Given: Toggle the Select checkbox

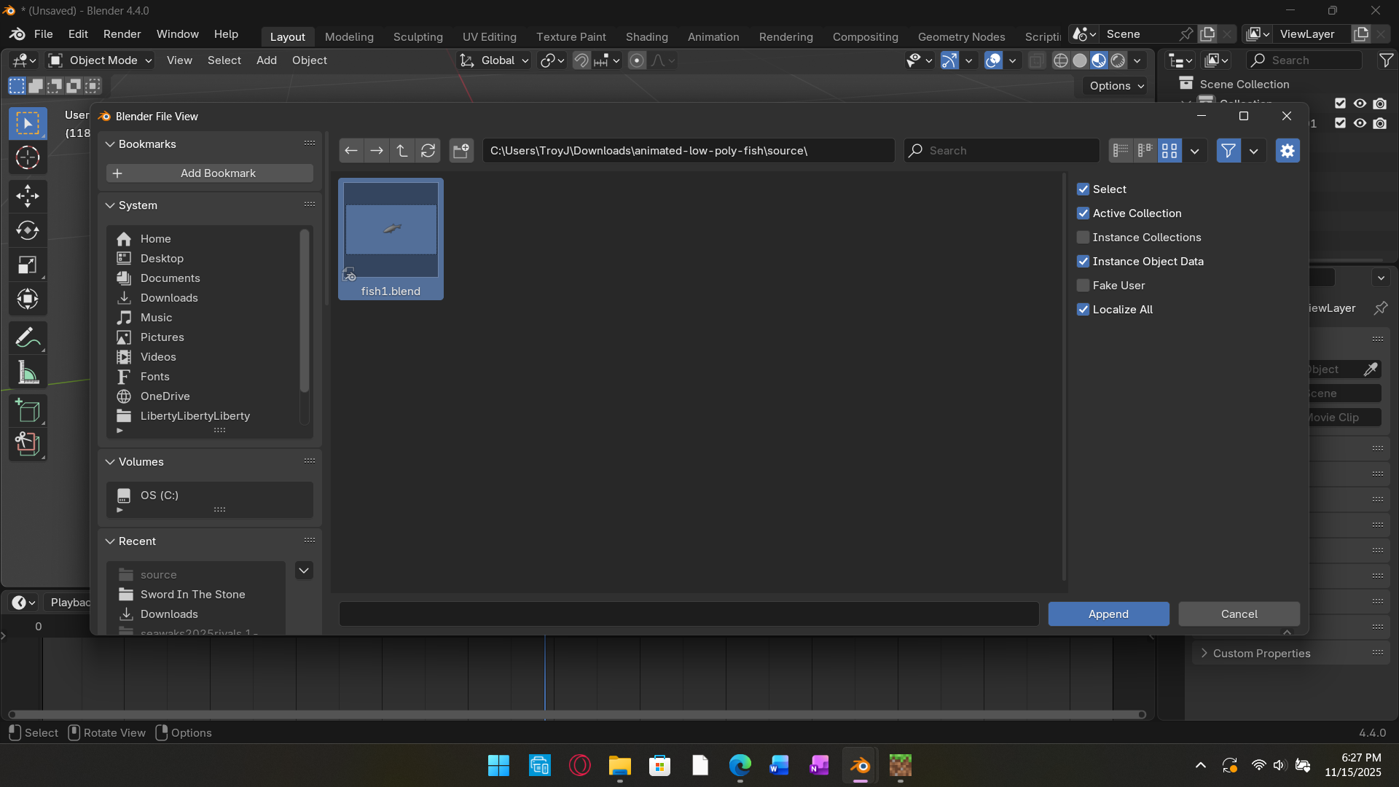Looking at the screenshot, I should (x=1083, y=189).
